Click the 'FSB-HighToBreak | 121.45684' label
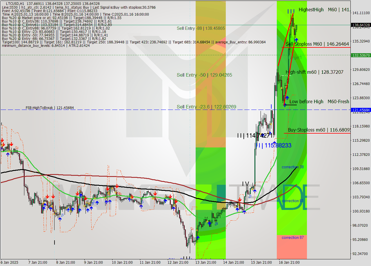The height and width of the screenshot is (266, 371). pyautogui.click(x=50, y=108)
